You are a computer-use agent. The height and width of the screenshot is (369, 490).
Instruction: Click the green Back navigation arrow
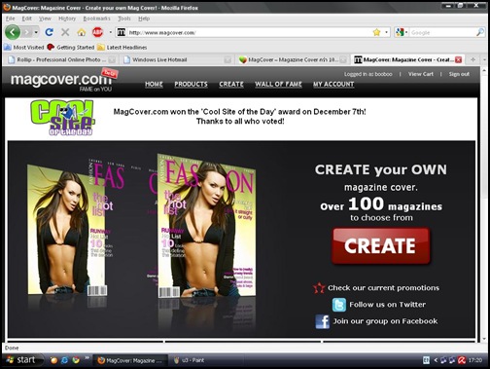coord(13,32)
